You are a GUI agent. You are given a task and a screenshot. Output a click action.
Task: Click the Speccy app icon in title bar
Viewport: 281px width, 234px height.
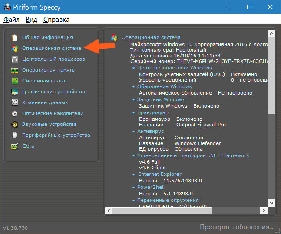click(x=7, y=7)
